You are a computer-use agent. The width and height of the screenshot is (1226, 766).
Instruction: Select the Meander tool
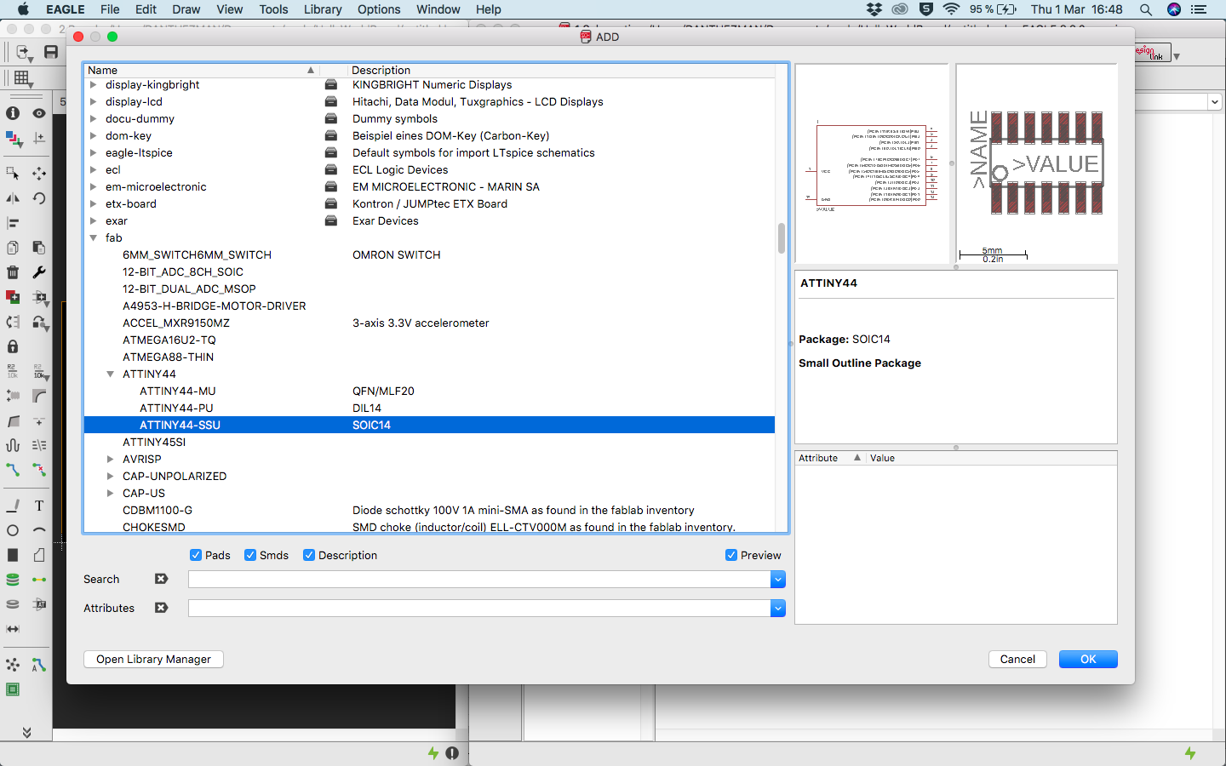[13, 445]
